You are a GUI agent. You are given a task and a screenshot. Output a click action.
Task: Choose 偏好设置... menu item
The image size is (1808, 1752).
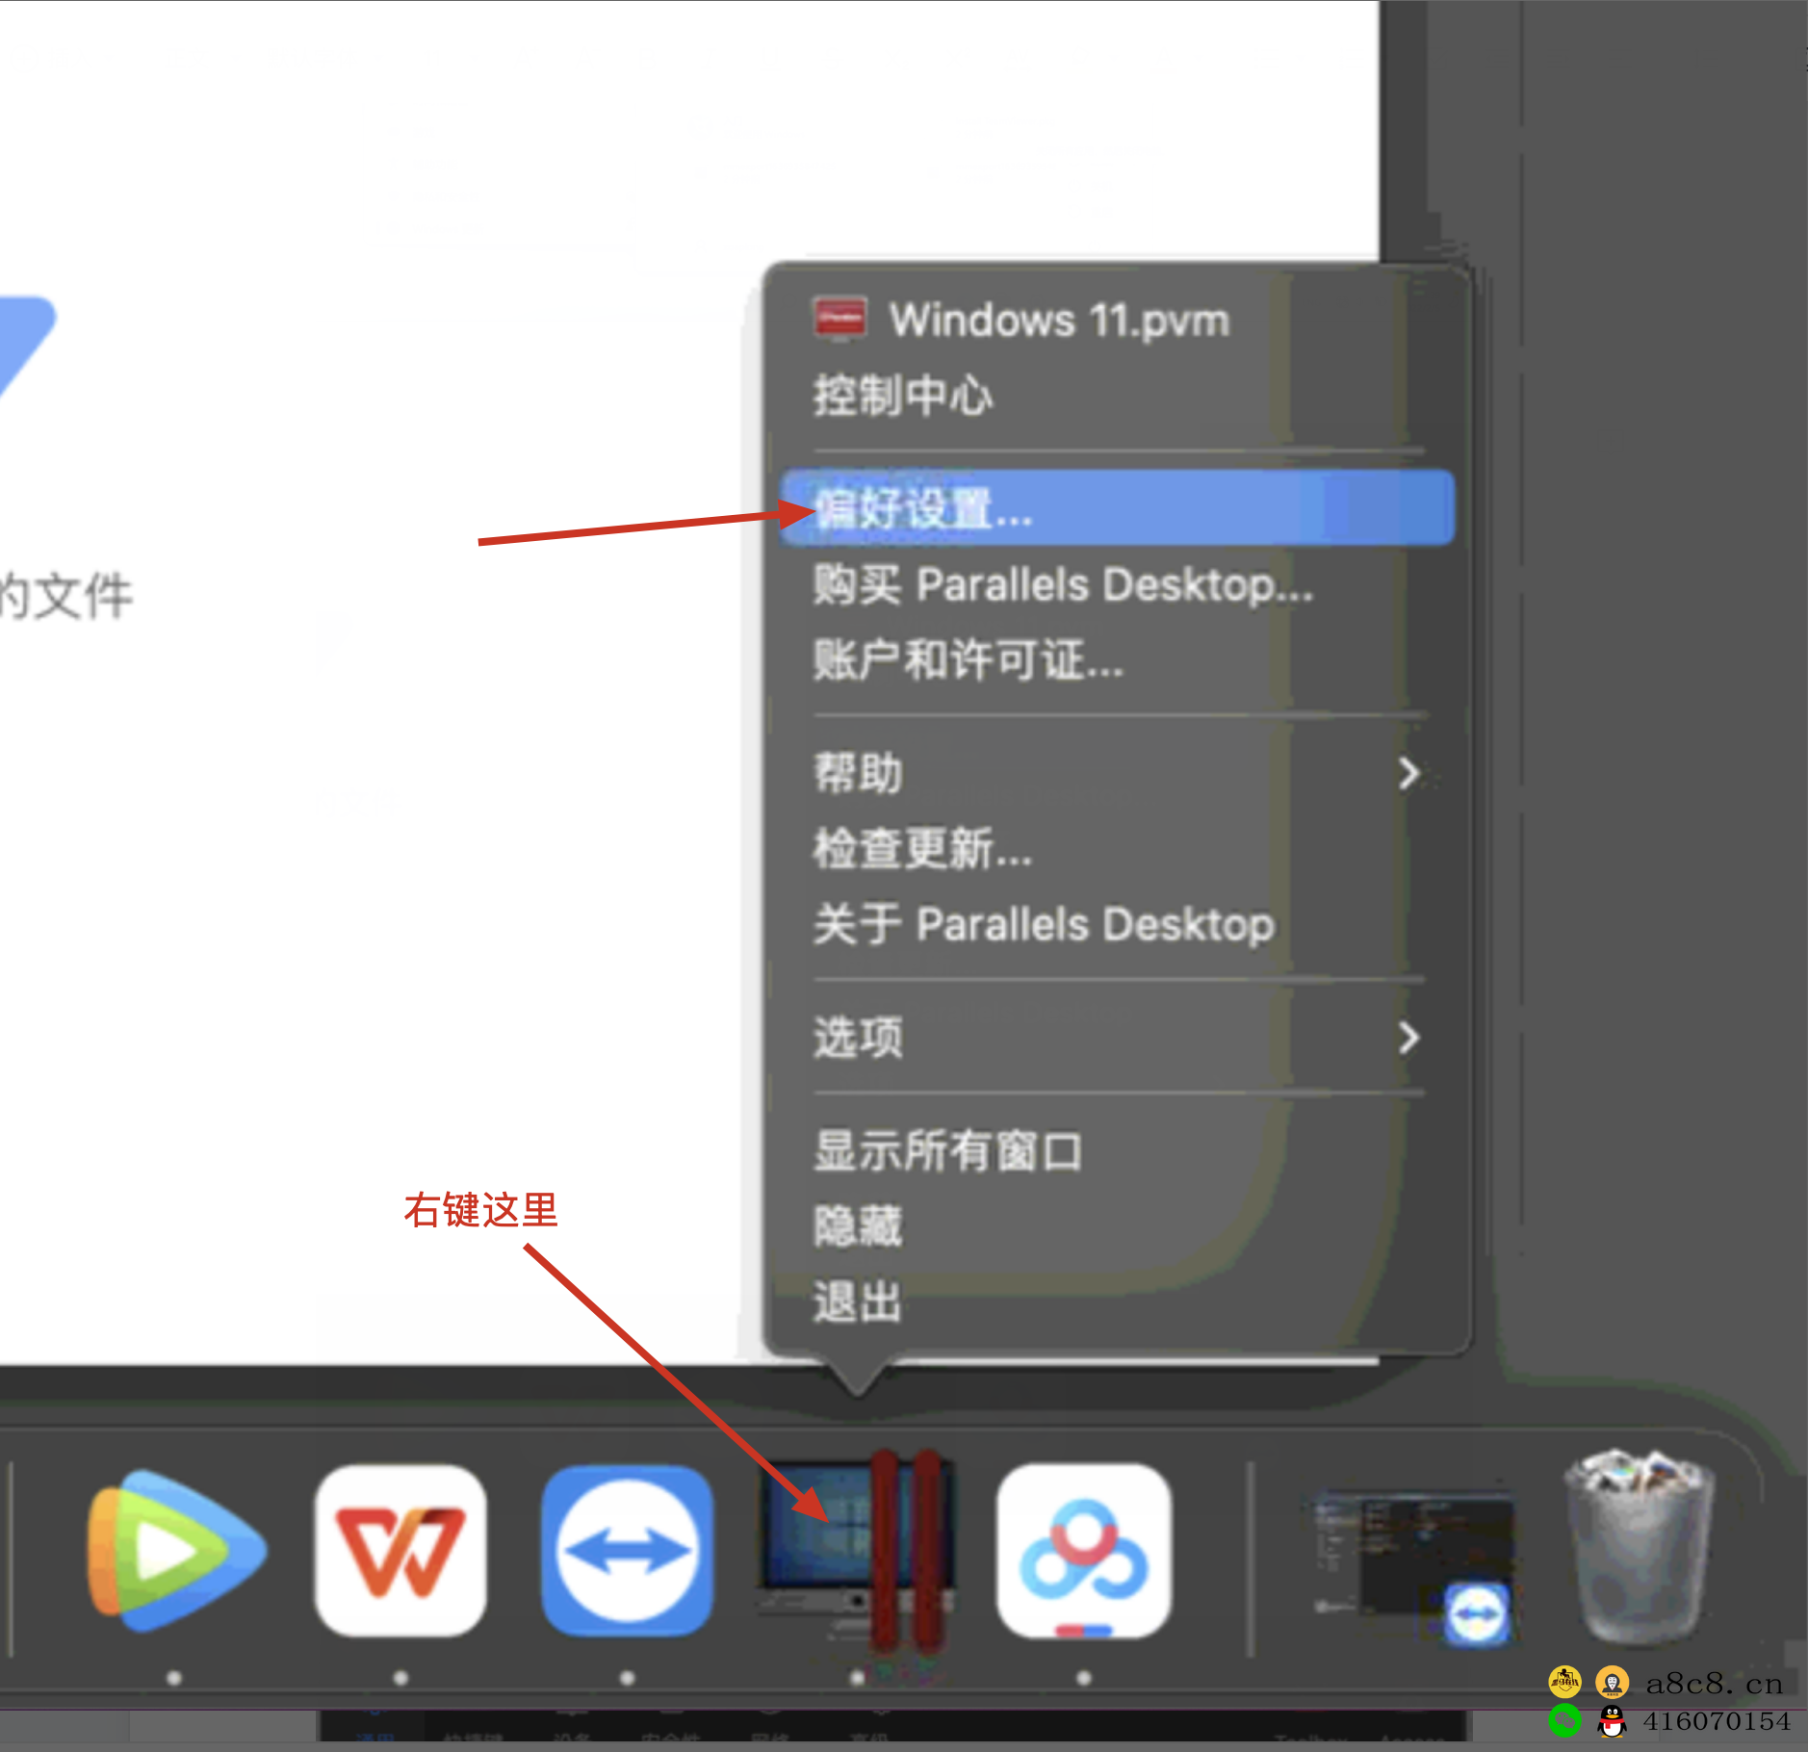1117,507
